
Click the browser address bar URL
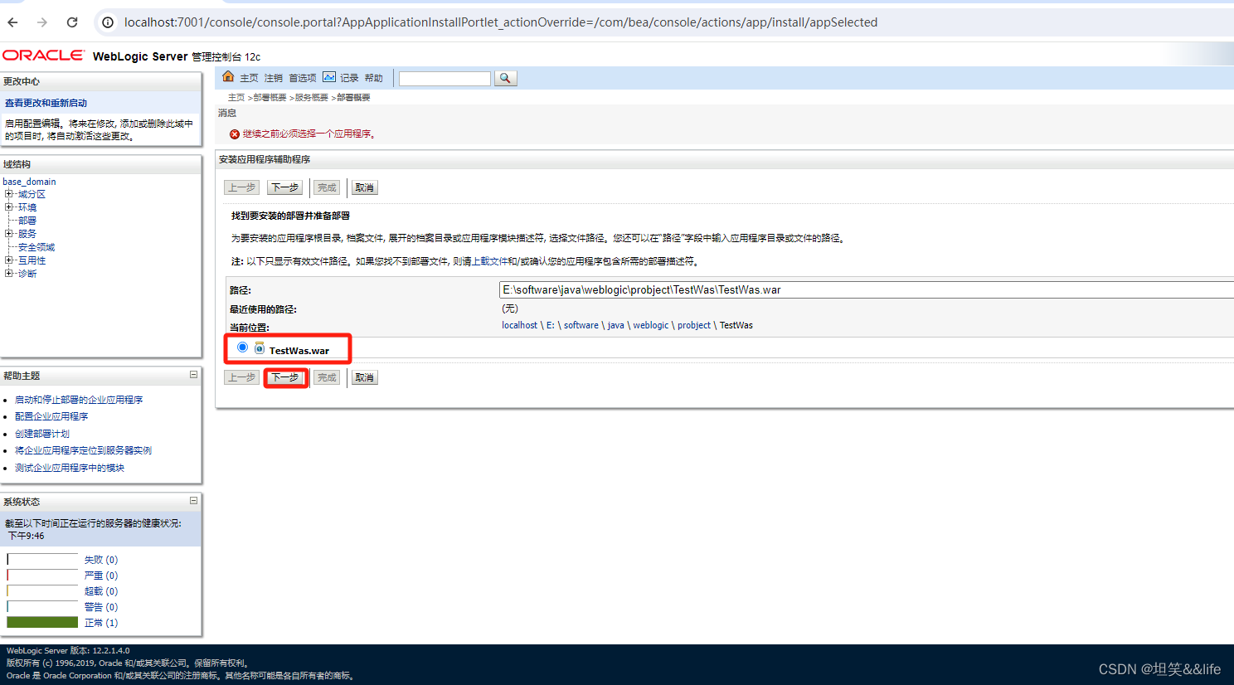(x=501, y=22)
